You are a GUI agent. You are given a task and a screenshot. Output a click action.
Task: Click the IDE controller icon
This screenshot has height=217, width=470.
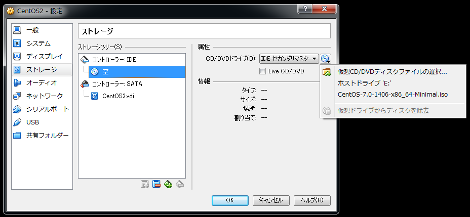[85, 60]
